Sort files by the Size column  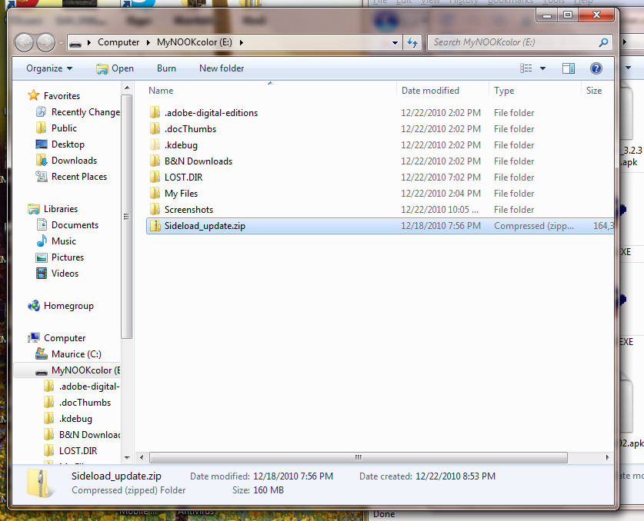(x=594, y=91)
